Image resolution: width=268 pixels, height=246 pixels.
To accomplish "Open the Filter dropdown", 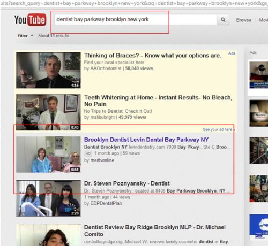I will [25, 36].
